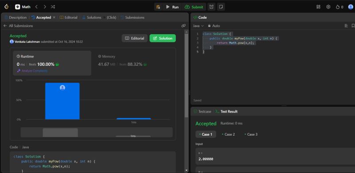Screen dimensions: 355x173
Task: Toggle the Auto lock setting
Action: (x=214, y=26)
